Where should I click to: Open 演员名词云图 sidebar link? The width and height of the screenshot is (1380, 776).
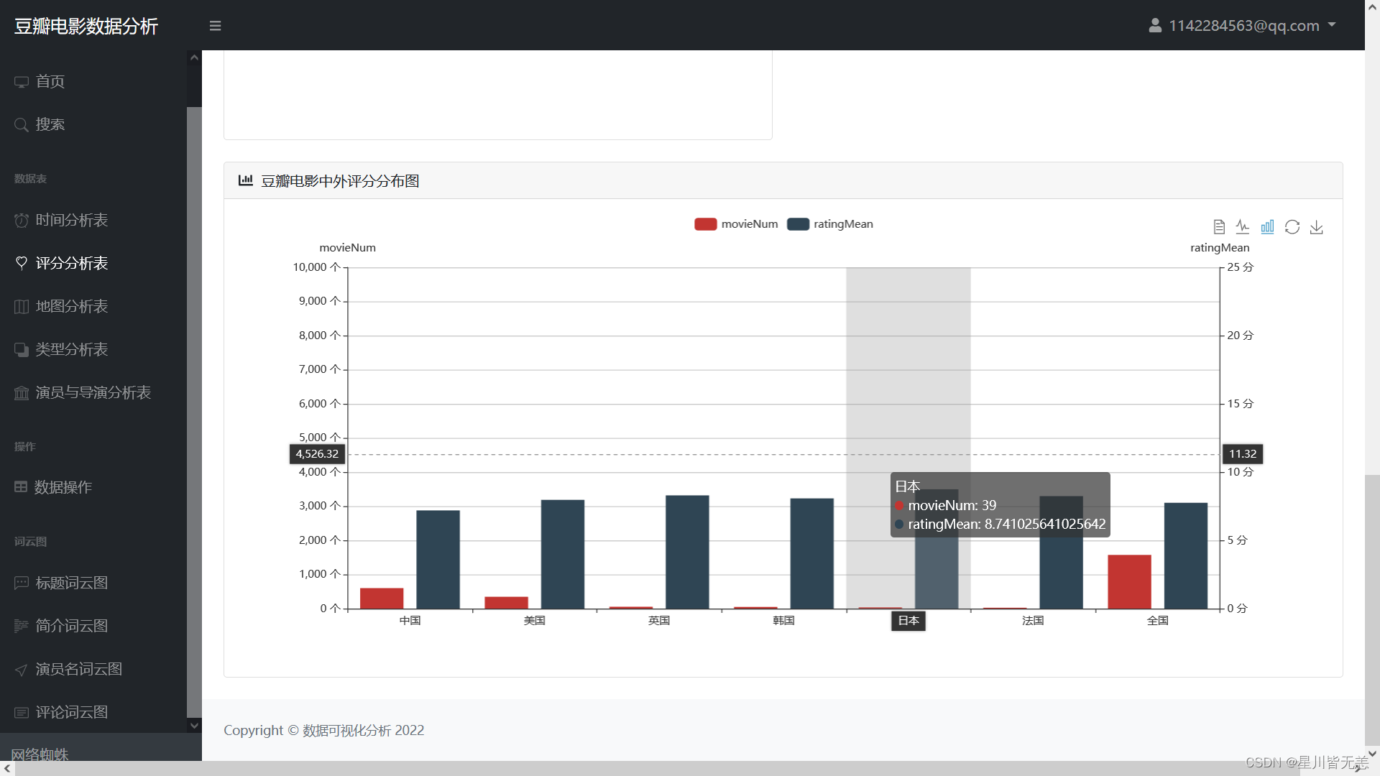pyautogui.click(x=79, y=669)
